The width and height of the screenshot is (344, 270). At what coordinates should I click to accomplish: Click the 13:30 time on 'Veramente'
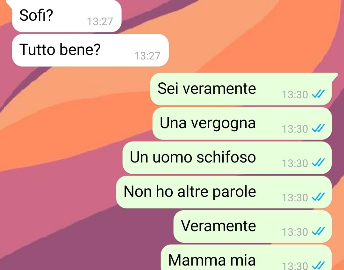295,232
